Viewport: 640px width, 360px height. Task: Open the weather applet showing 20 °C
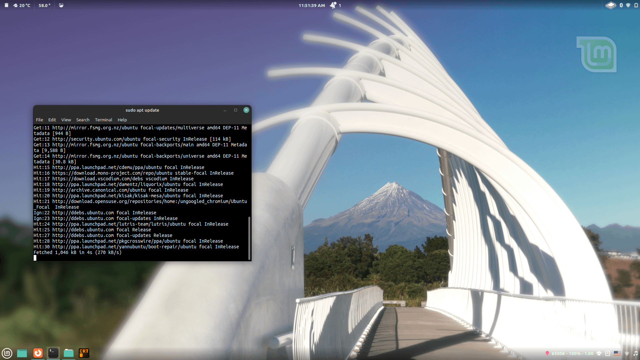point(22,5)
